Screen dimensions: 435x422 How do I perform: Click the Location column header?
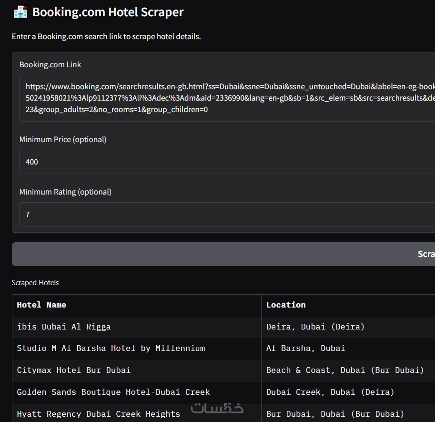(286, 305)
